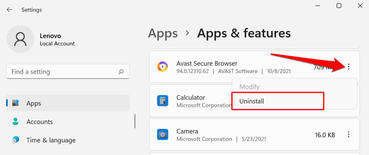Click the Camera app icon
This screenshot has width=369, height=155.
(x=163, y=135)
